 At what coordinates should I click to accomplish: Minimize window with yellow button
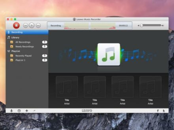click(x=11, y=19)
